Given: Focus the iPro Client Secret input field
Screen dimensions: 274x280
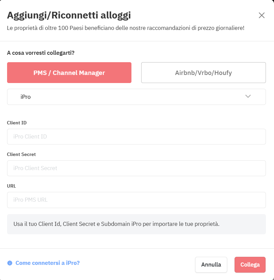Looking at the screenshot, I should click(x=136, y=168).
